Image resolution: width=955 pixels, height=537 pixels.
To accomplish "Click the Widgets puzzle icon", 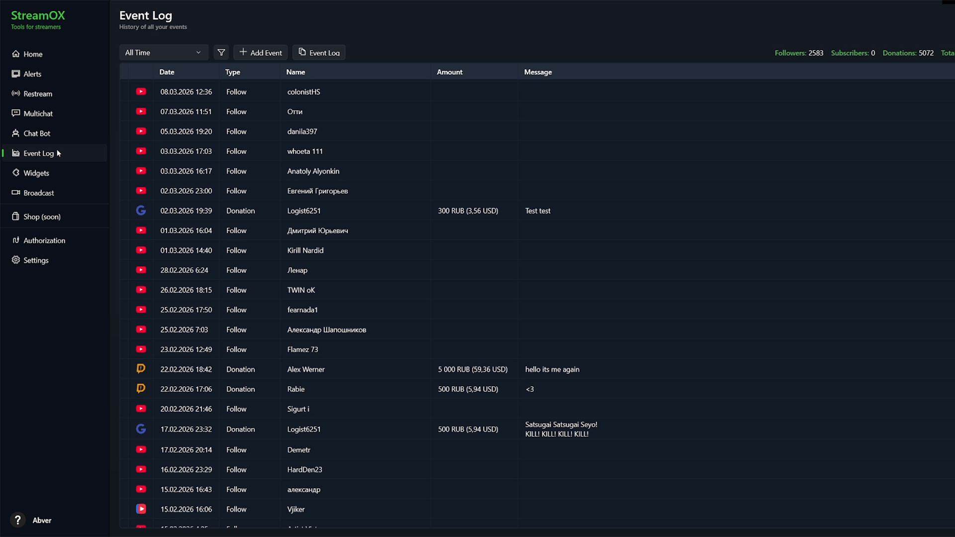I will pos(16,173).
